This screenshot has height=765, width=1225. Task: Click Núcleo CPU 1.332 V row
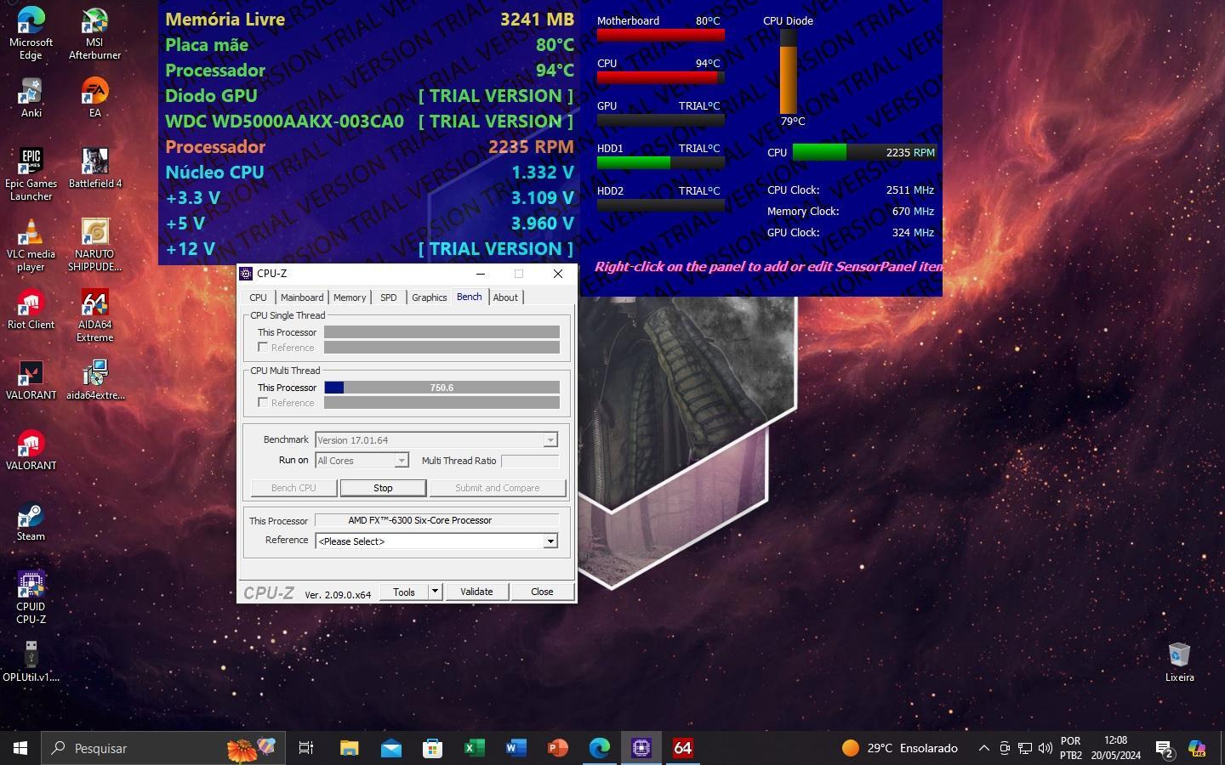pyautogui.click(x=369, y=172)
